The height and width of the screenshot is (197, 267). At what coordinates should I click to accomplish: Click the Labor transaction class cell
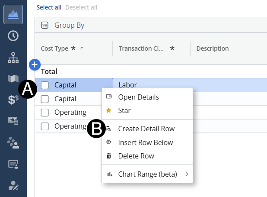128,85
